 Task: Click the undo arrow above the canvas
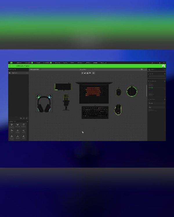tap(142, 69)
